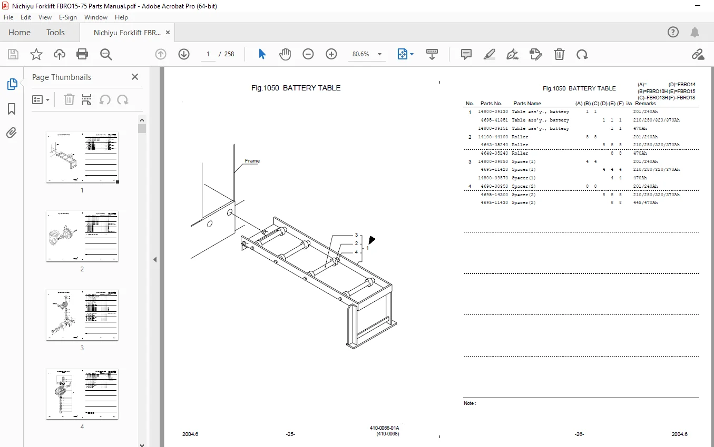
Task: Go to next page arrow
Action: tap(184, 54)
